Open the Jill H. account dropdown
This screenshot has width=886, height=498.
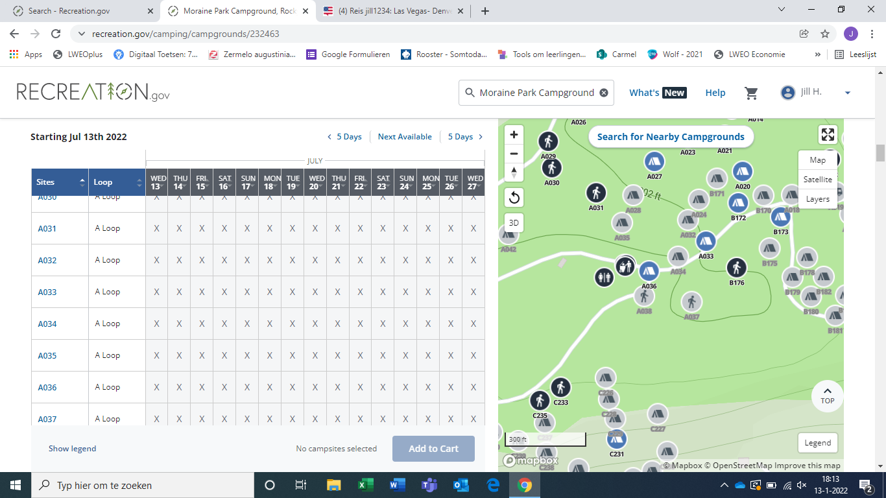(x=847, y=93)
